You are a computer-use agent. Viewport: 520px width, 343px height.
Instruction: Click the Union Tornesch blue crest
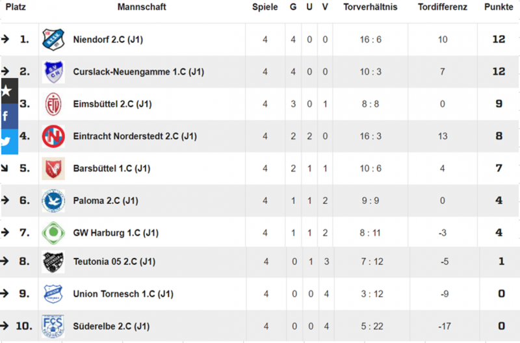click(x=53, y=294)
